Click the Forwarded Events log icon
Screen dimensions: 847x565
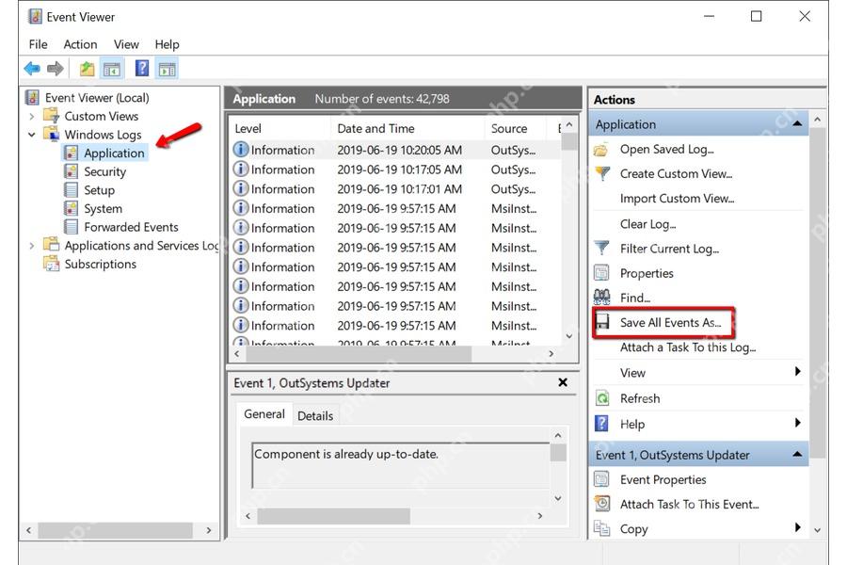point(71,227)
